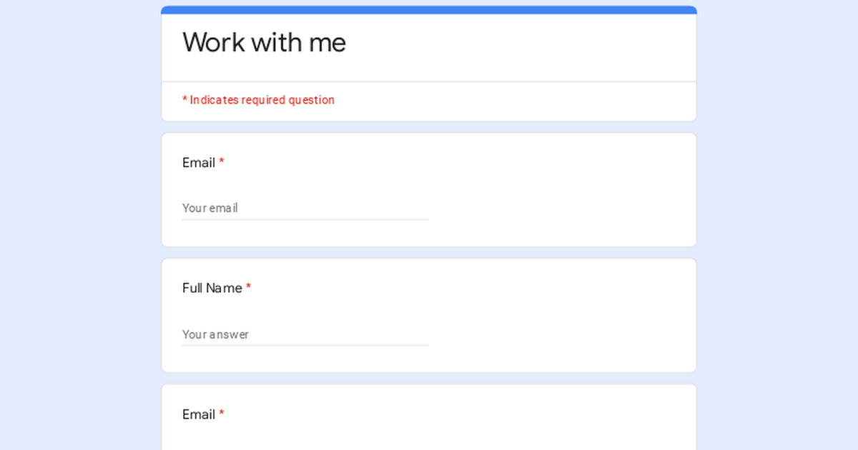Click the underline of the Full Name field
The height and width of the screenshot is (450, 858).
305,345
